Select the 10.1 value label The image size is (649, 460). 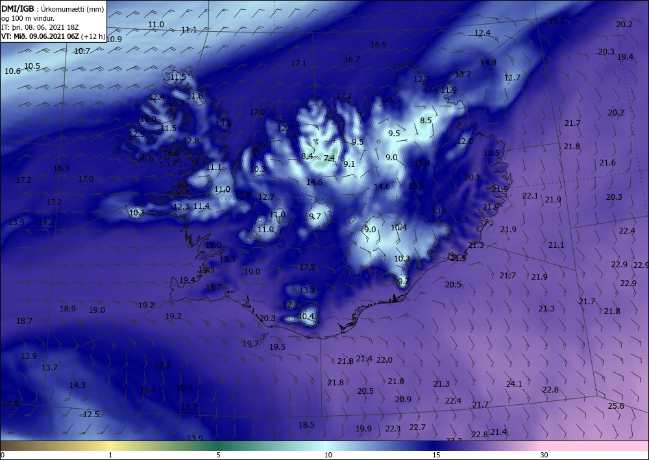(137, 213)
